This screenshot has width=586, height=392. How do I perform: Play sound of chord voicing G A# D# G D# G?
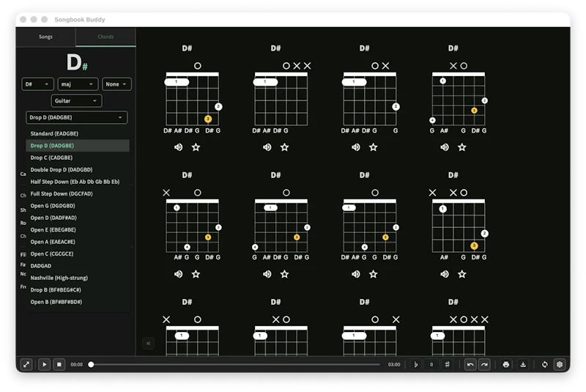pyautogui.click(x=267, y=274)
